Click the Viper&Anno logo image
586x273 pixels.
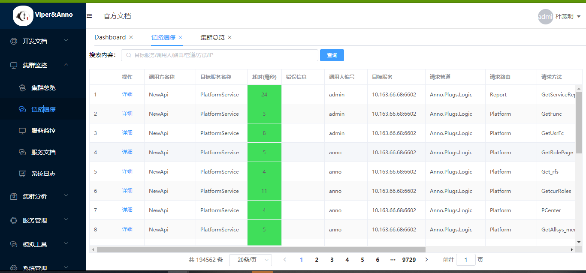pos(23,16)
